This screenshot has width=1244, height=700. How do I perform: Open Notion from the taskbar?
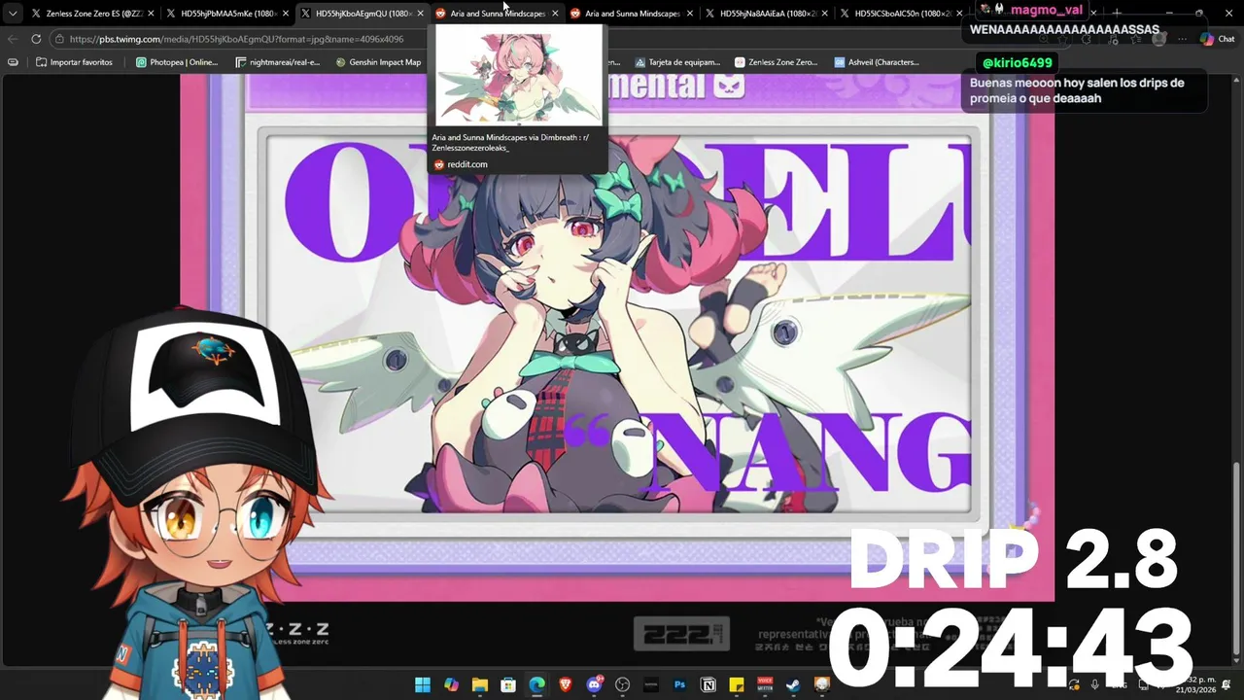tap(708, 684)
